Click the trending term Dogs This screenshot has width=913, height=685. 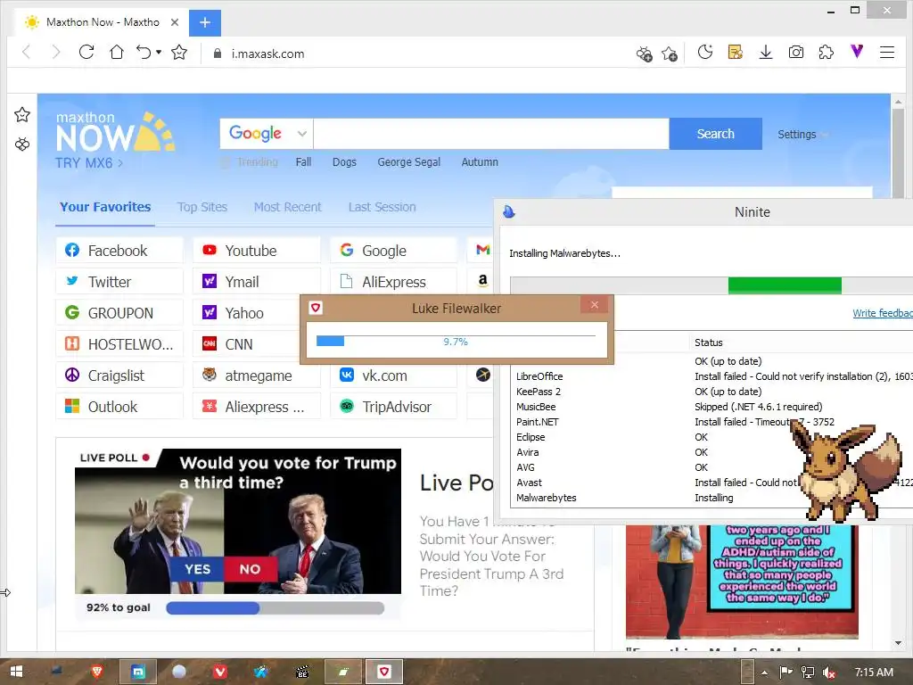tap(344, 162)
